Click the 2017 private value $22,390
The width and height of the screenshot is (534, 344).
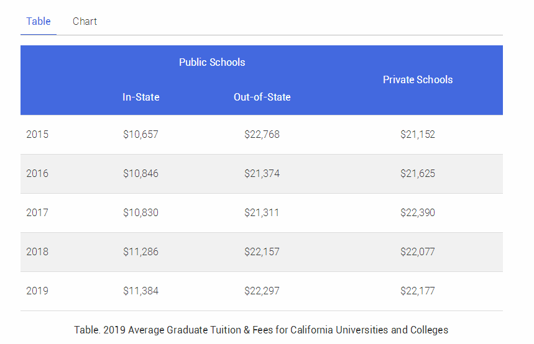click(418, 212)
